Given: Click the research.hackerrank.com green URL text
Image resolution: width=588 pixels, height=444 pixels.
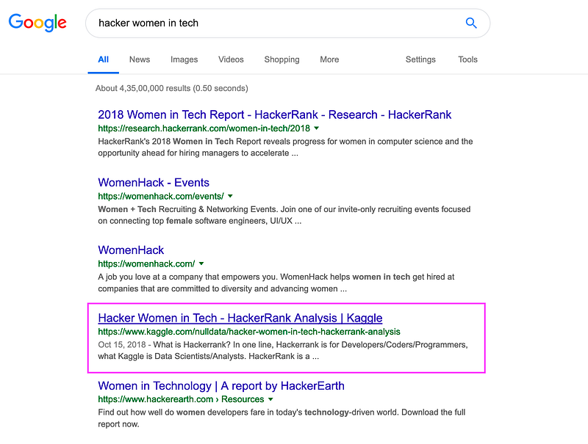Looking at the screenshot, I should click(x=204, y=128).
